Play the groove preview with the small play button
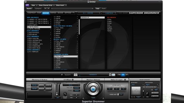 point(113,75)
